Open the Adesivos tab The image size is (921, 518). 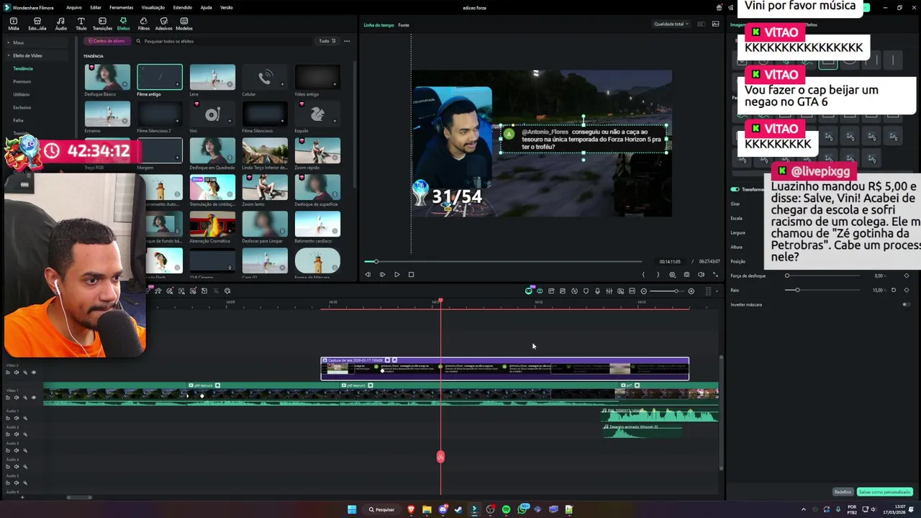point(164,24)
